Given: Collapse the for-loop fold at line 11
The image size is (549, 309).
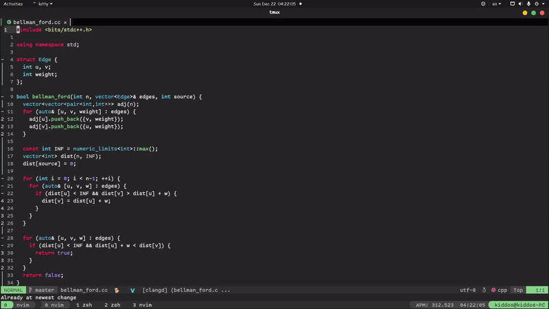Looking at the screenshot, I should click(3, 112).
